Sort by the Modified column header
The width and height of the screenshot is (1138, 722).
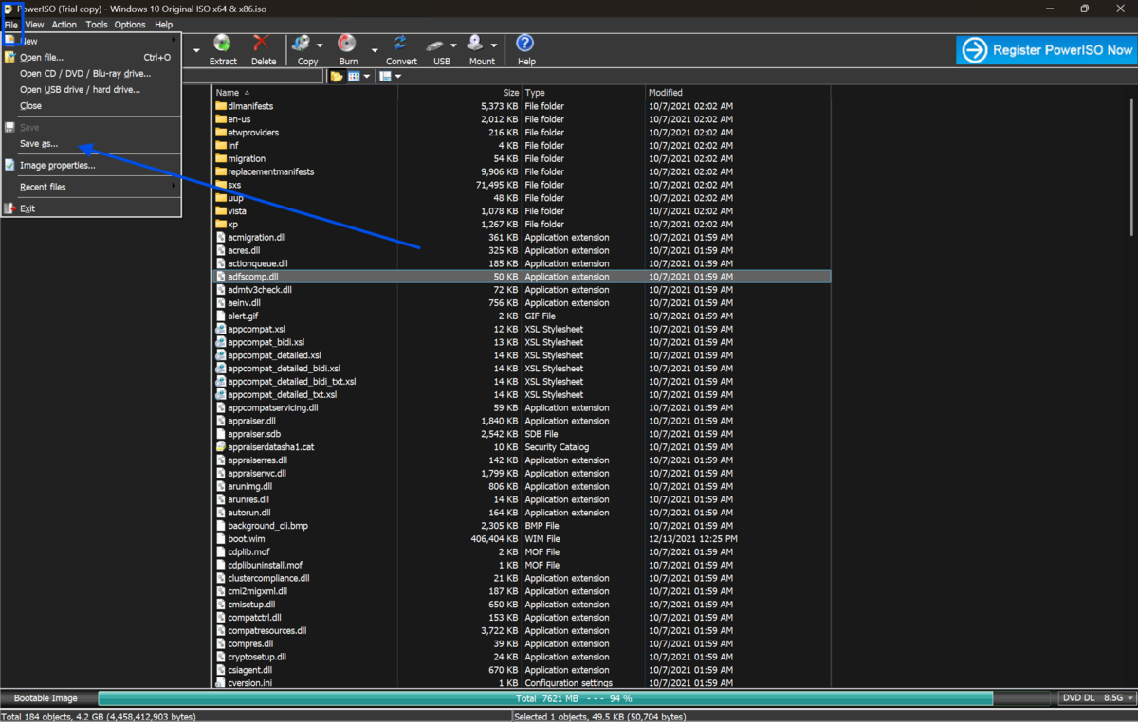(737, 93)
